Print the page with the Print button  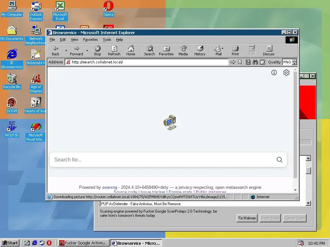pos(235,50)
